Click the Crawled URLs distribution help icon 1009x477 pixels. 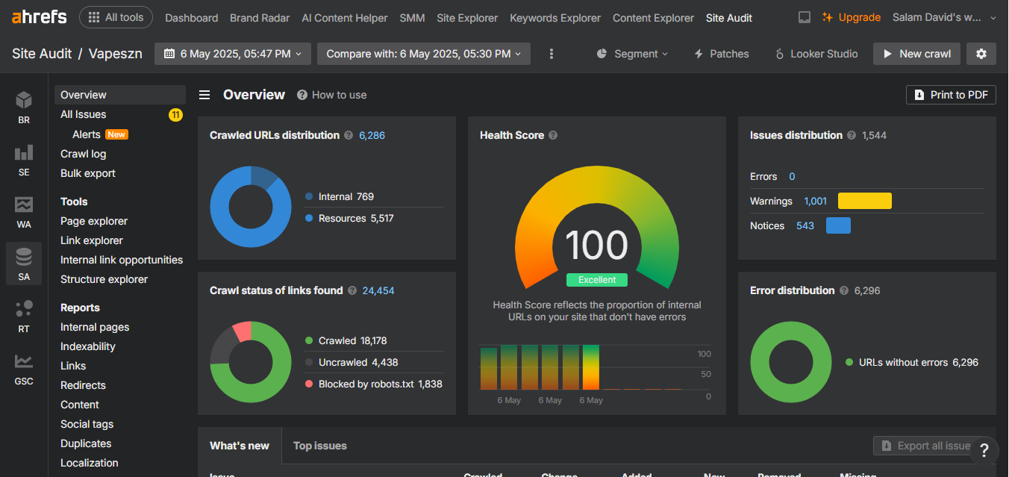coord(348,135)
